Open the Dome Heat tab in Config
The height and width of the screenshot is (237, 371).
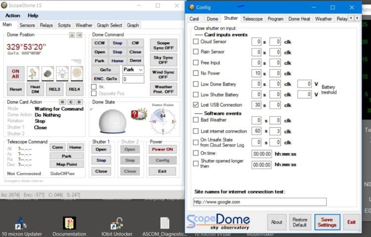[299, 19]
